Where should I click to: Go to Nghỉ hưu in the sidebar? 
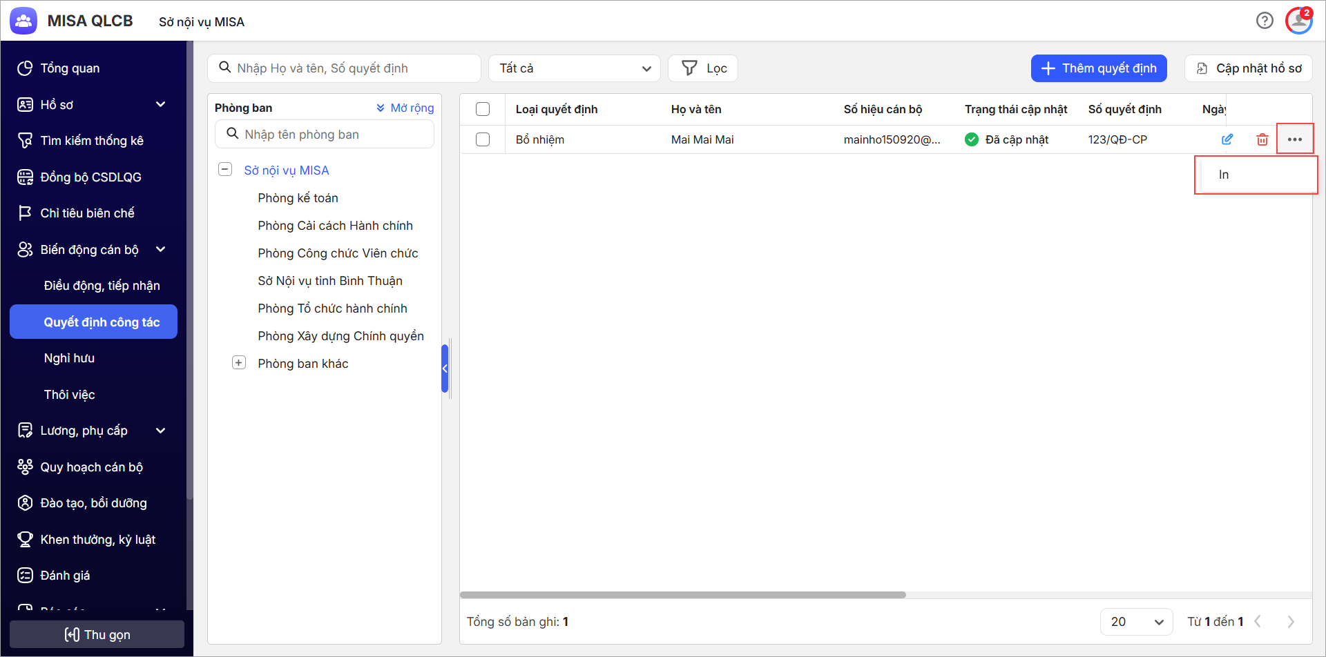pos(69,358)
